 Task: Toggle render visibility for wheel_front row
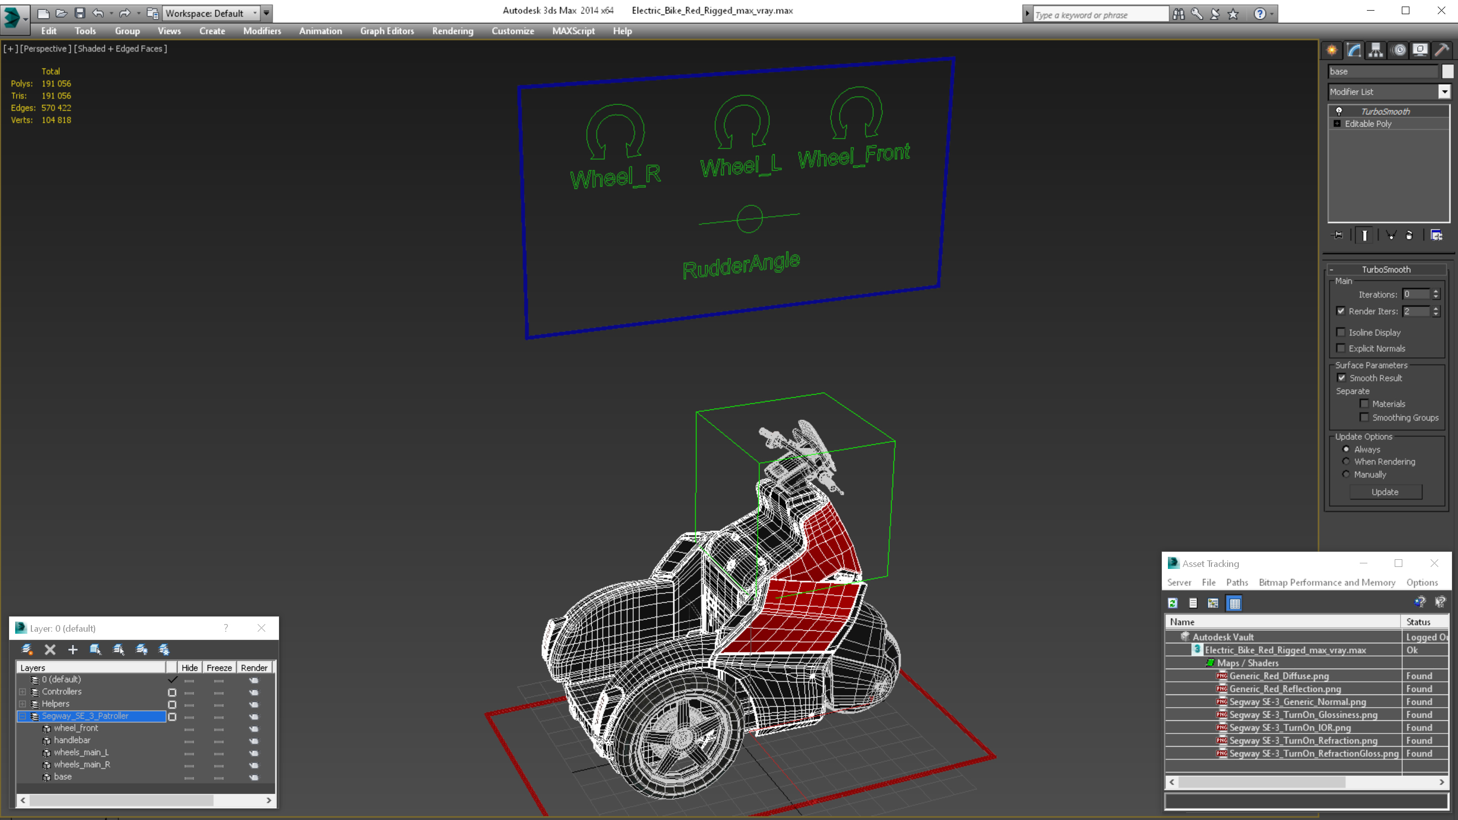(254, 729)
